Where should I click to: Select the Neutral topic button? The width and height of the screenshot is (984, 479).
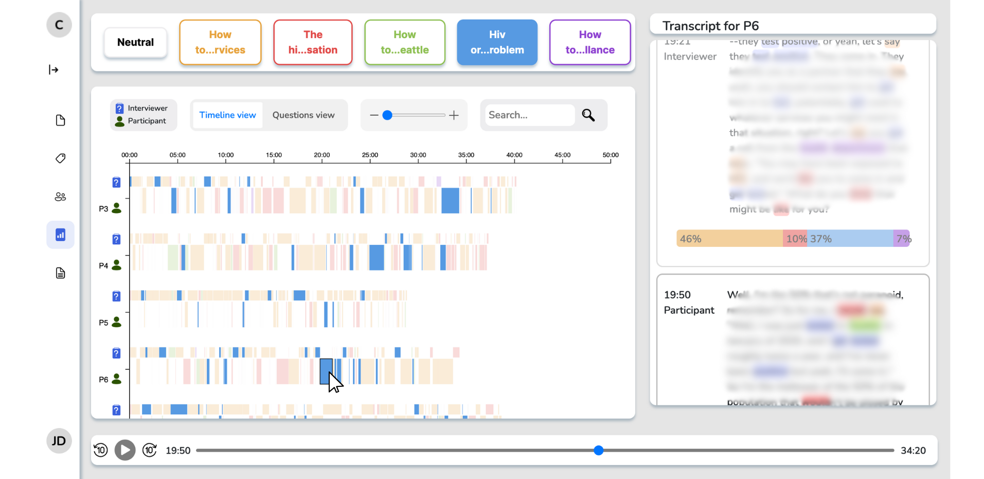135,42
